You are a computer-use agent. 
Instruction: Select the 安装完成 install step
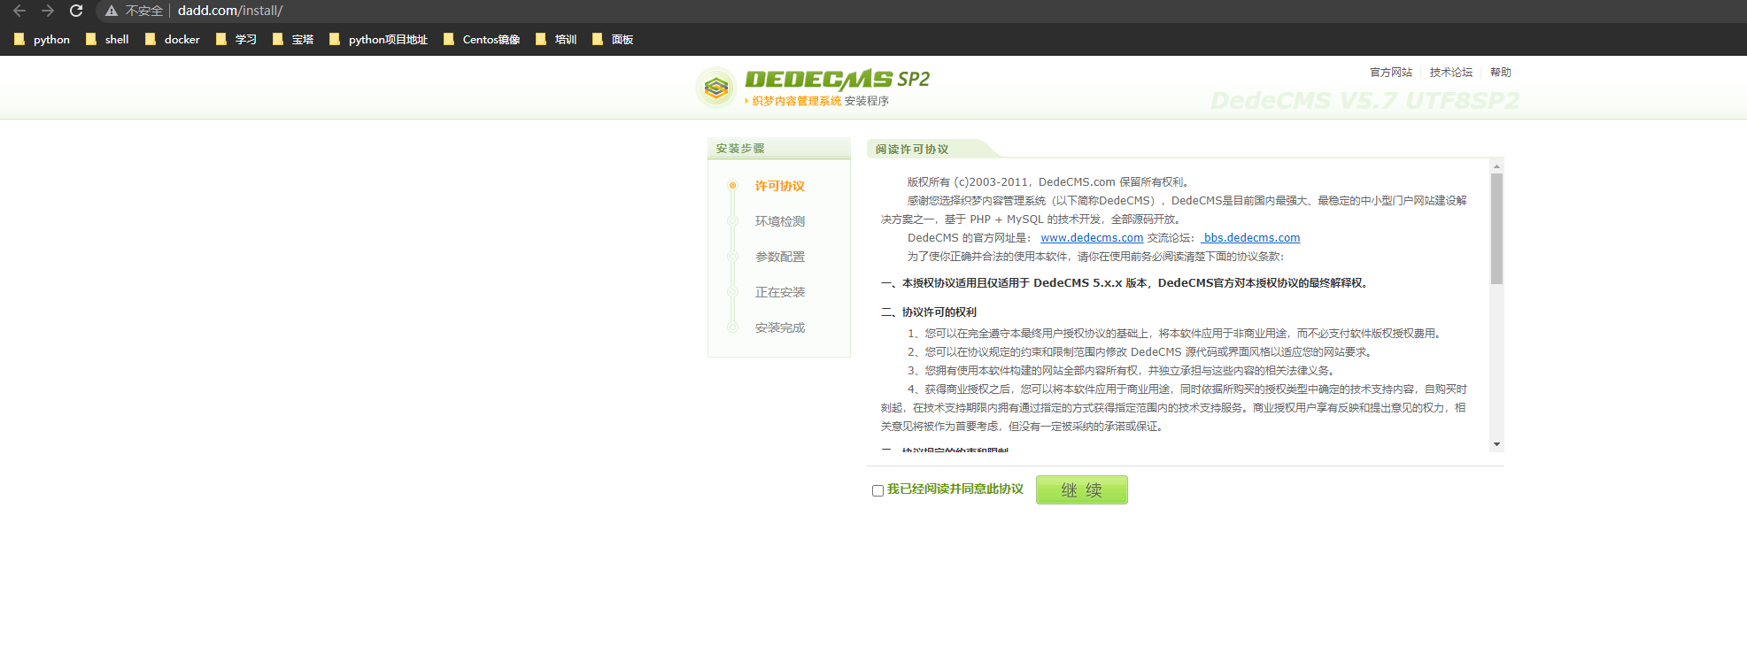(x=780, y=327)
